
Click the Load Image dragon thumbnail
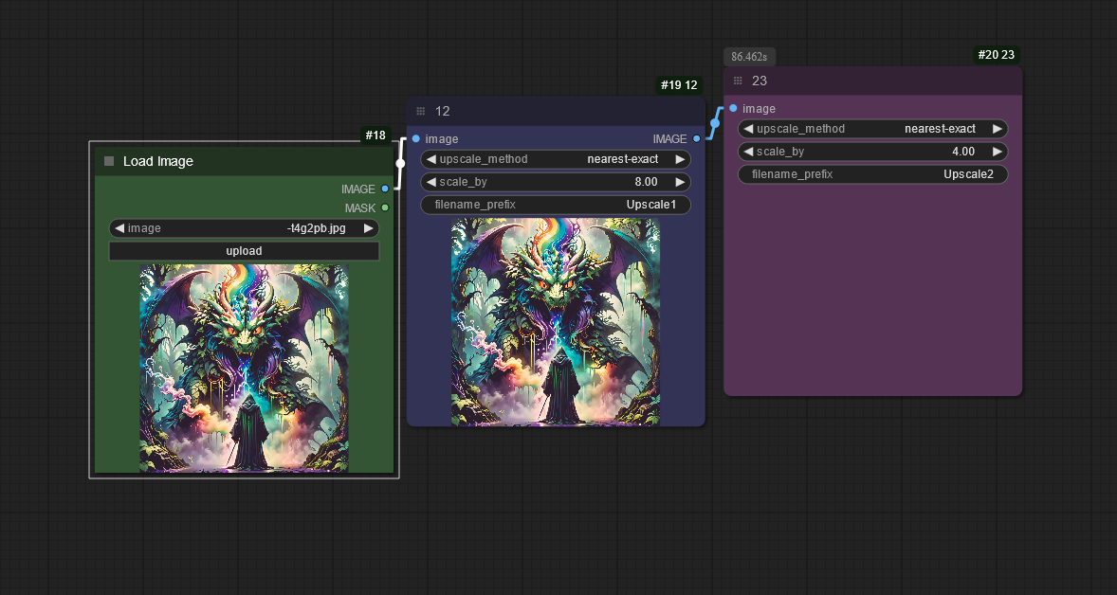coord(244,368)
